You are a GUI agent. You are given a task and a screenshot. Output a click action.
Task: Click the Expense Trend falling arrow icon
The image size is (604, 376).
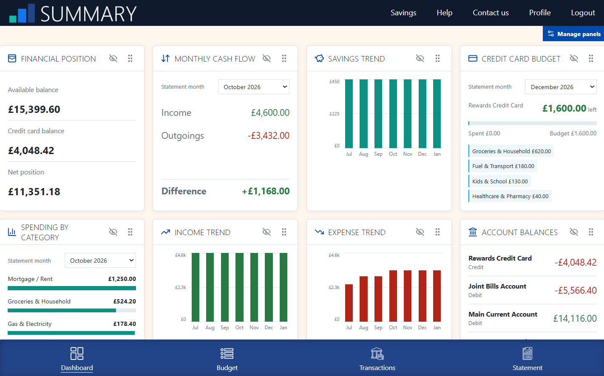pos(319,232)
